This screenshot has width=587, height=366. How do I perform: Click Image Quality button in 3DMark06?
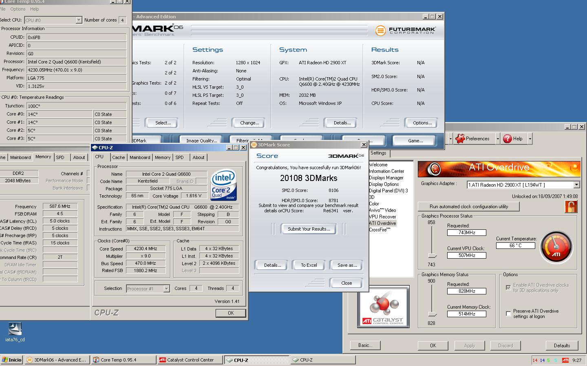201,141
